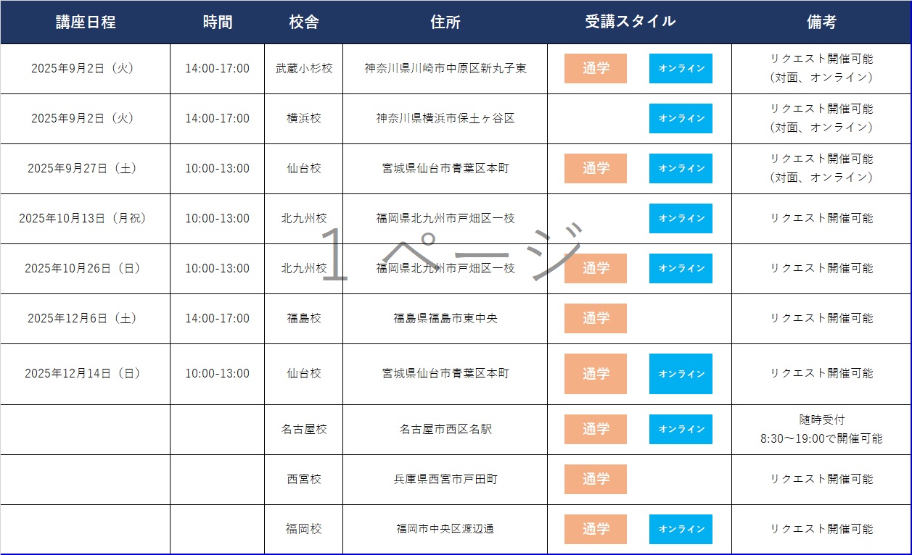Click the 通学 button for 福岡校
This screenshot has height=555, width=912.
click(596, 530)
